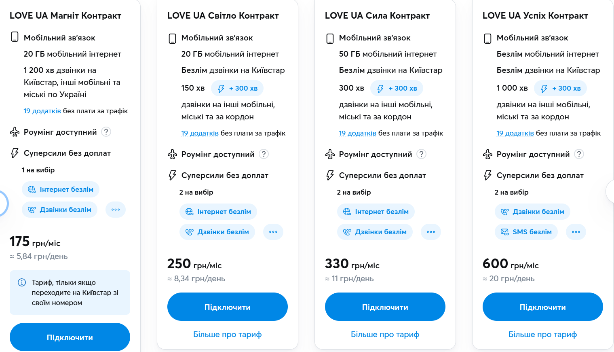Expand more superpowers dots in Магніт card

pos(116,210)
